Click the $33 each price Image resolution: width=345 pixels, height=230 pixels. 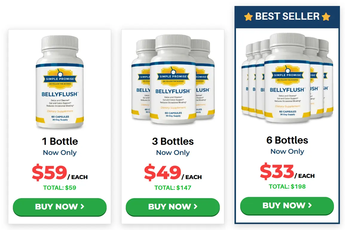(287, 171)
